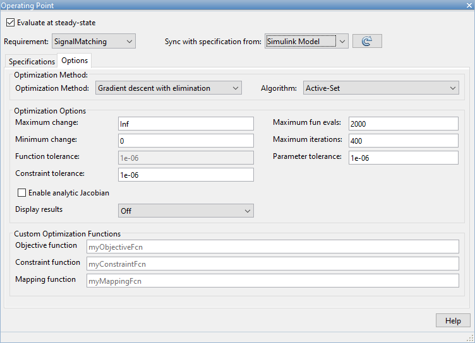Open the Optimization Method dropdown

(x=168, y=88)
